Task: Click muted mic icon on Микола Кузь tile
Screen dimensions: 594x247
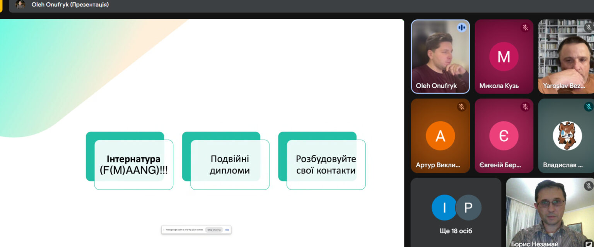Action: [525, 27]
